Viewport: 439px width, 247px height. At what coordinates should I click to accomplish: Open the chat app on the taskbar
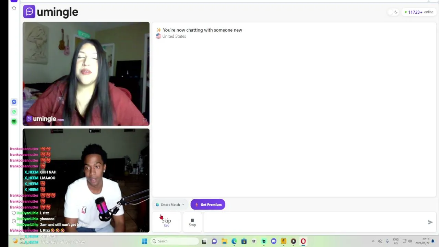(214, 241)
